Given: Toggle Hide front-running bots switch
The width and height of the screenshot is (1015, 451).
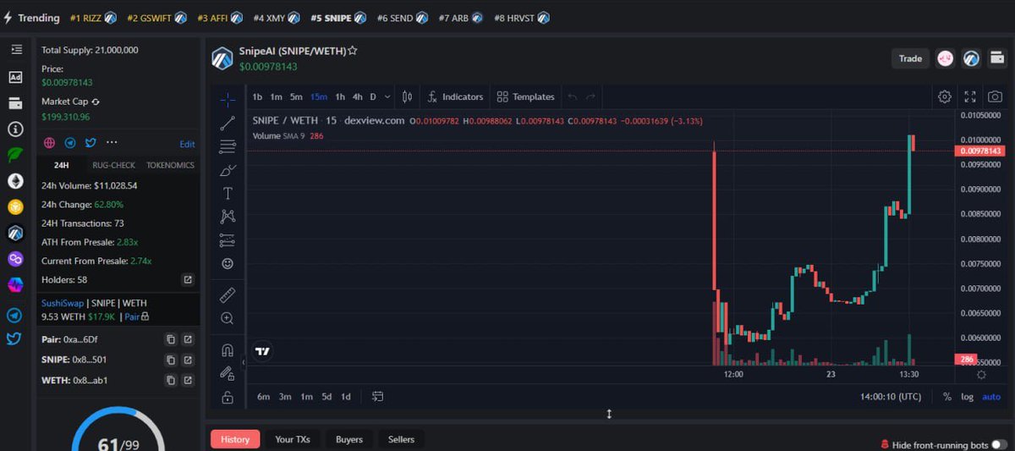Looking at the screenshot, I should (999, 444).
